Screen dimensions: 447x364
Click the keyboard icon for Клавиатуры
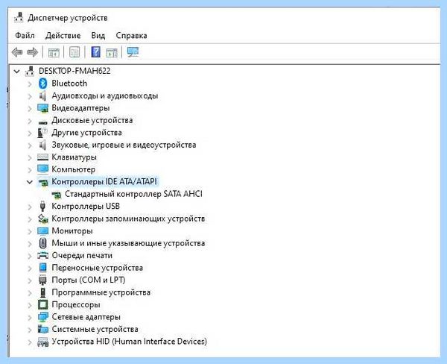pos(42,157)
